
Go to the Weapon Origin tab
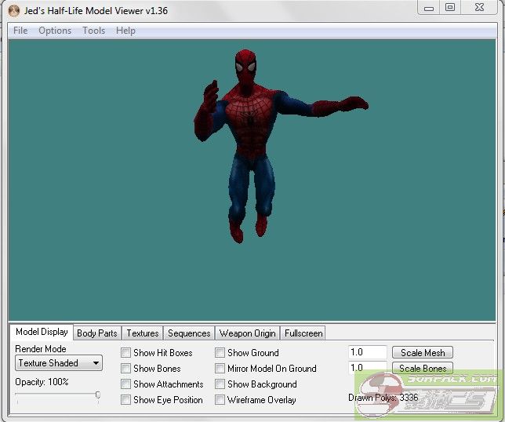pyautogui.click(x=247, y=333)
